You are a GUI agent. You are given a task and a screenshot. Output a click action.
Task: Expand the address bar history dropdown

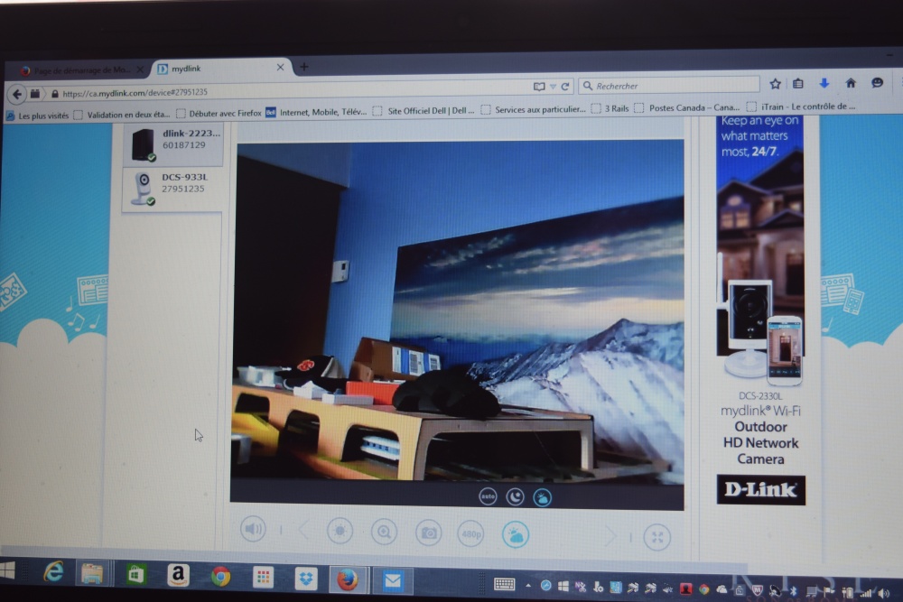click(553, 87)
